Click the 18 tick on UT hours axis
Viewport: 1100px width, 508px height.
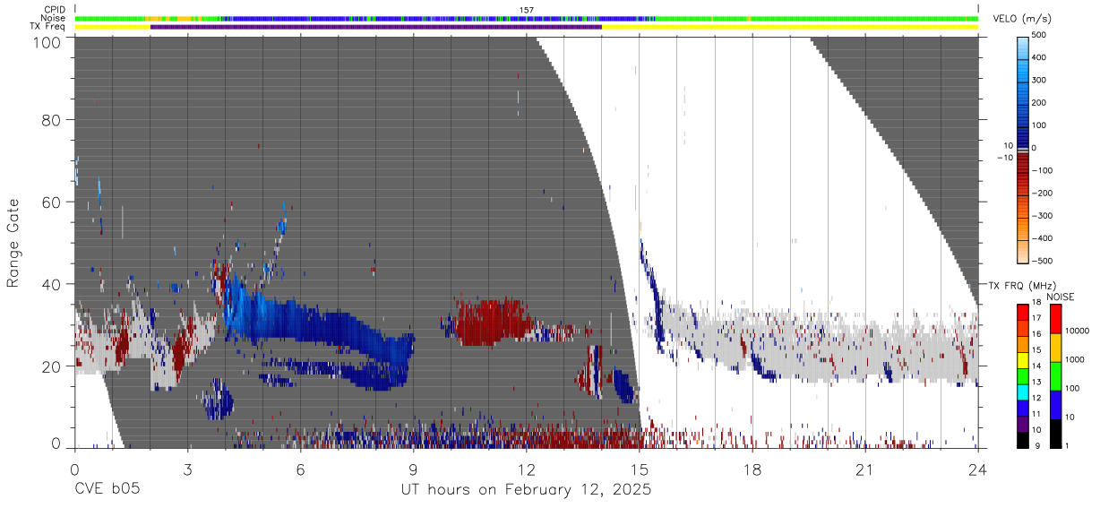[752, 469]
